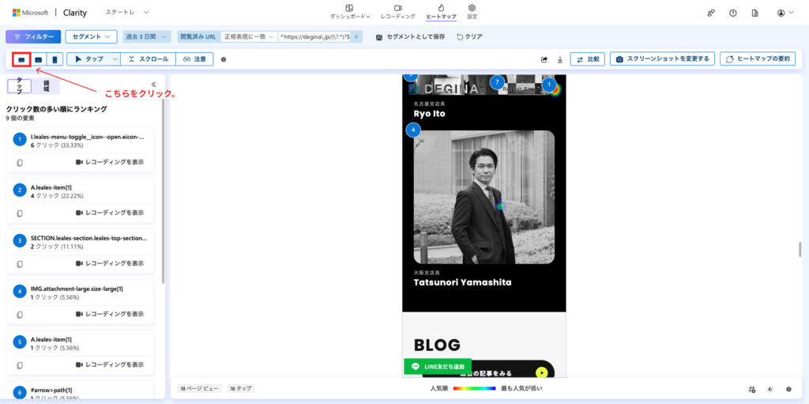Viewport: 809px width, 404px height.
Task: Open the 過去 3 日間 date range dropdown
Action: point(147,36)
